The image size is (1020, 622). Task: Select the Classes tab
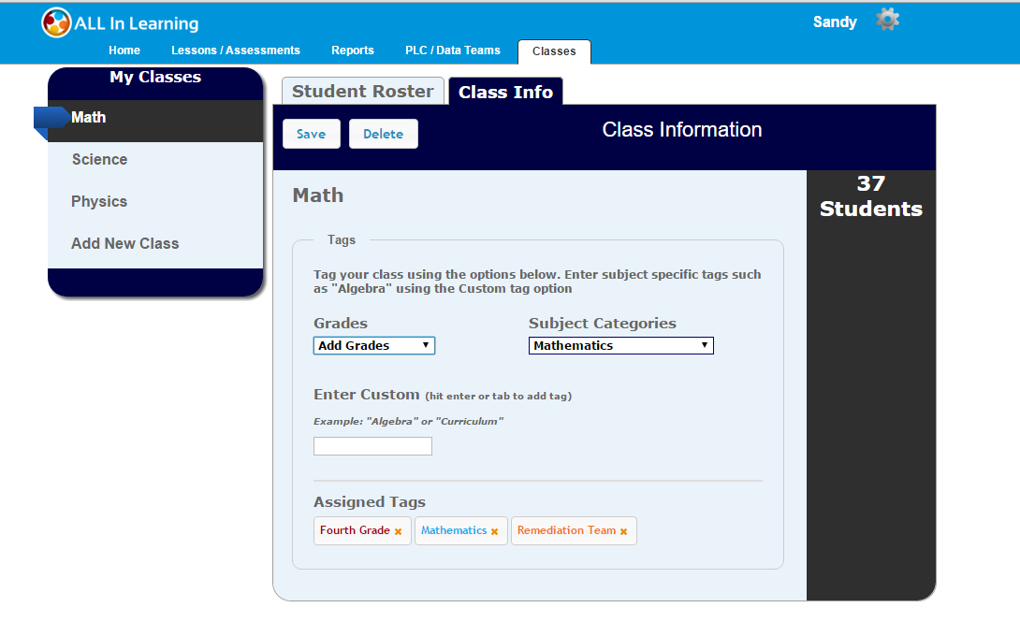(x=554, y=51)
